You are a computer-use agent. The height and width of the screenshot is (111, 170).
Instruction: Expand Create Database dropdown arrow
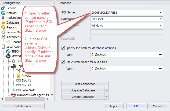coord(106,97)
